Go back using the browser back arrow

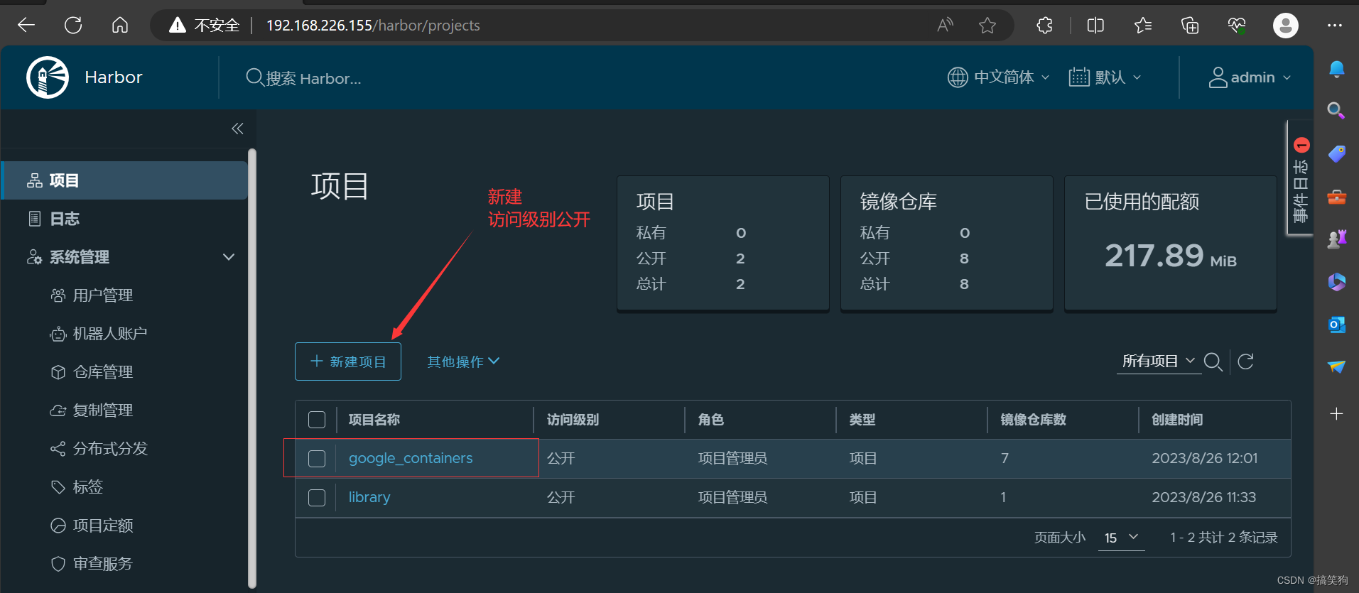click(26, 26)
